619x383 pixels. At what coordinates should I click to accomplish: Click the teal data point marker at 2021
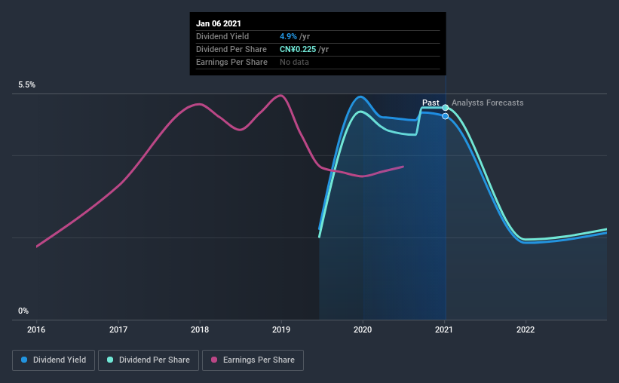[x=446, y=108]
